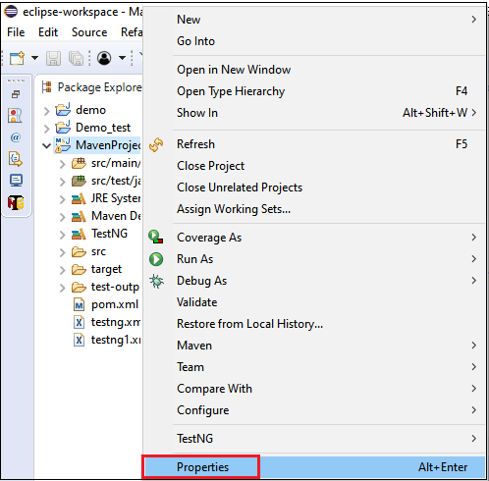Click the Javadoc @ icon in sidebar

[16, 137]
